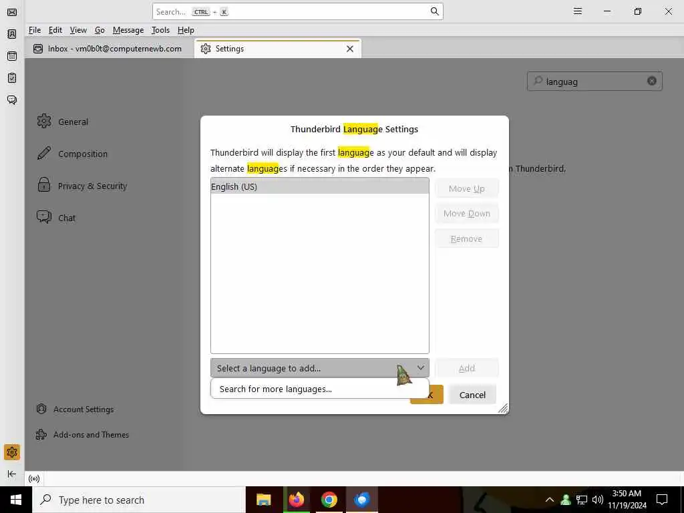Open the Message menu
The height and width of the screenshot is (513, 684).
pyautogui.click(x=128, y=30)
